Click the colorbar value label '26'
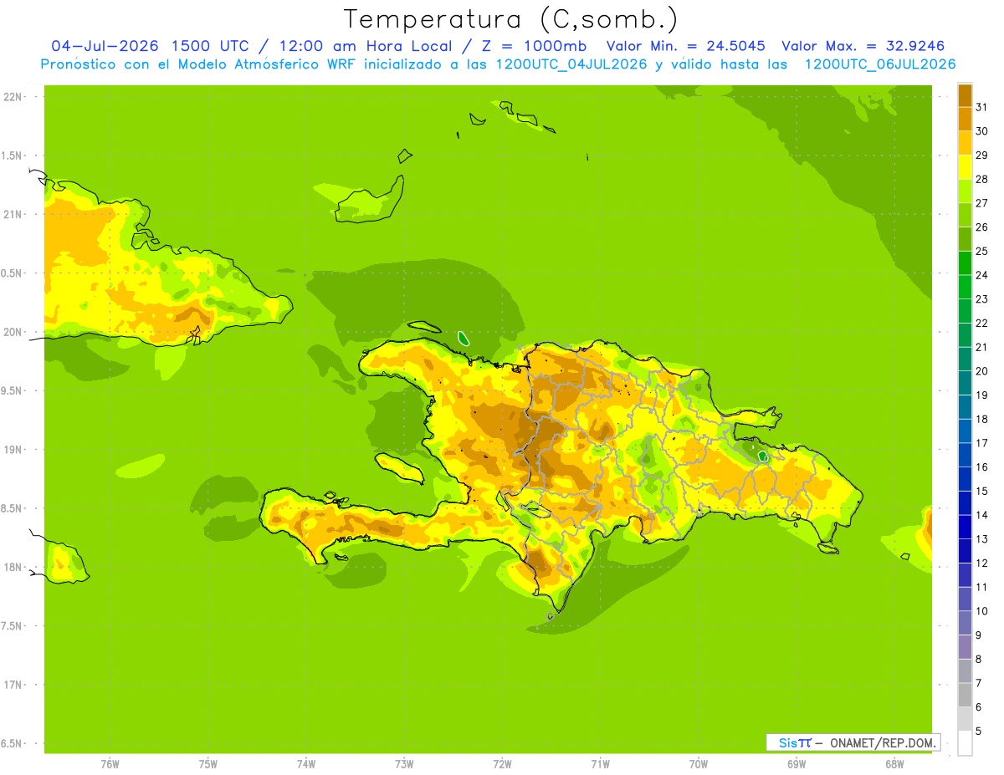 981,227
